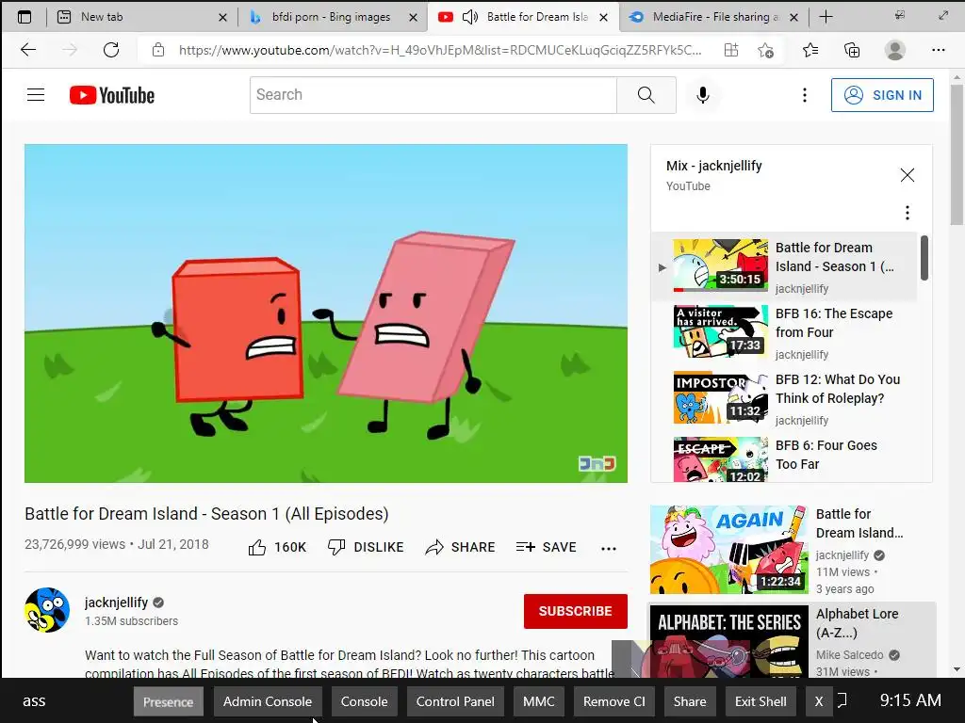The width and height of the screenshot is (965, 723).
Task: Open more actions ellipsis under video
Action: click(x=609, y=549)
